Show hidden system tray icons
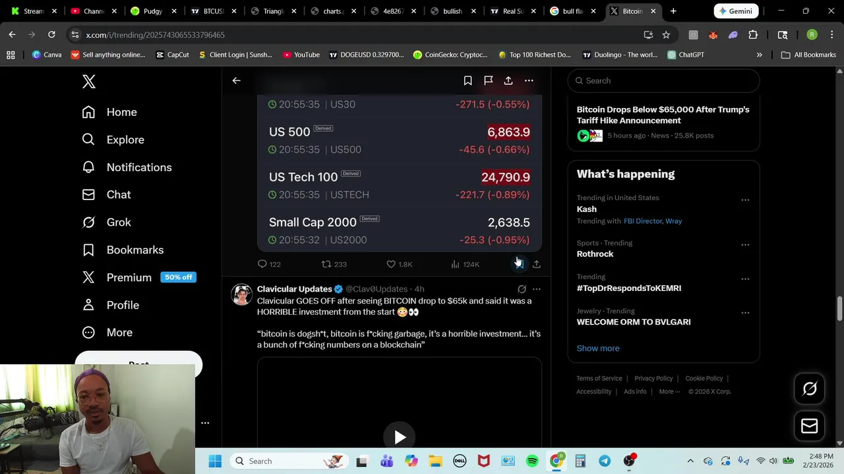The image size is (844, 474). [x=690, y=461]
